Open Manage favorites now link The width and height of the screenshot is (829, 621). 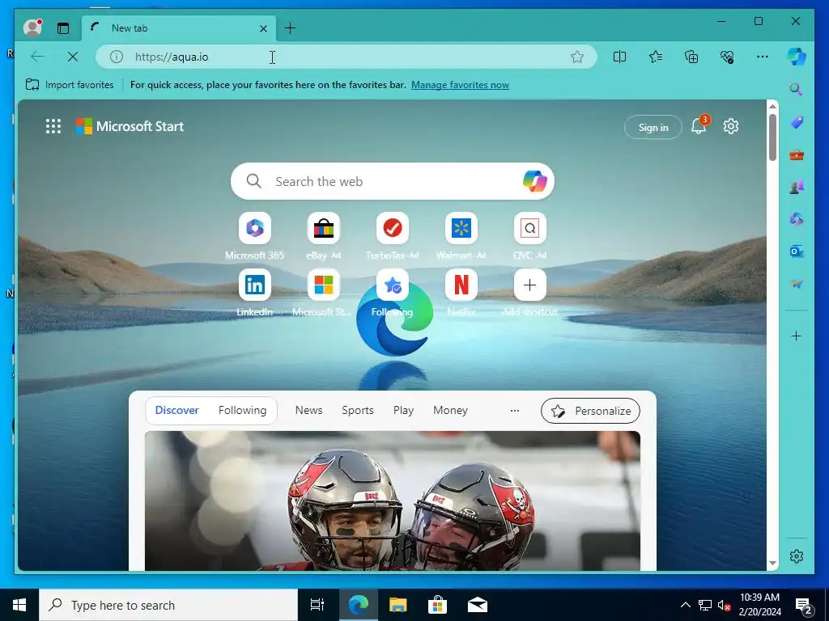point(460,84)
